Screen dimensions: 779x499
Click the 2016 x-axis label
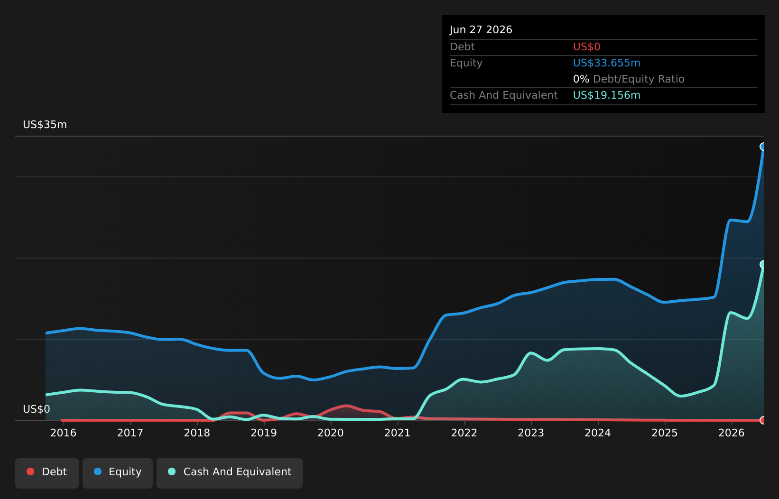63,433
